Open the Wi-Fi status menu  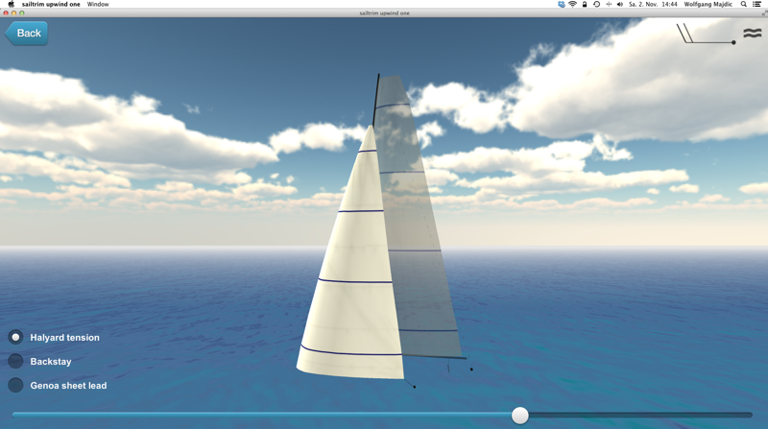(x=572, y=4)
